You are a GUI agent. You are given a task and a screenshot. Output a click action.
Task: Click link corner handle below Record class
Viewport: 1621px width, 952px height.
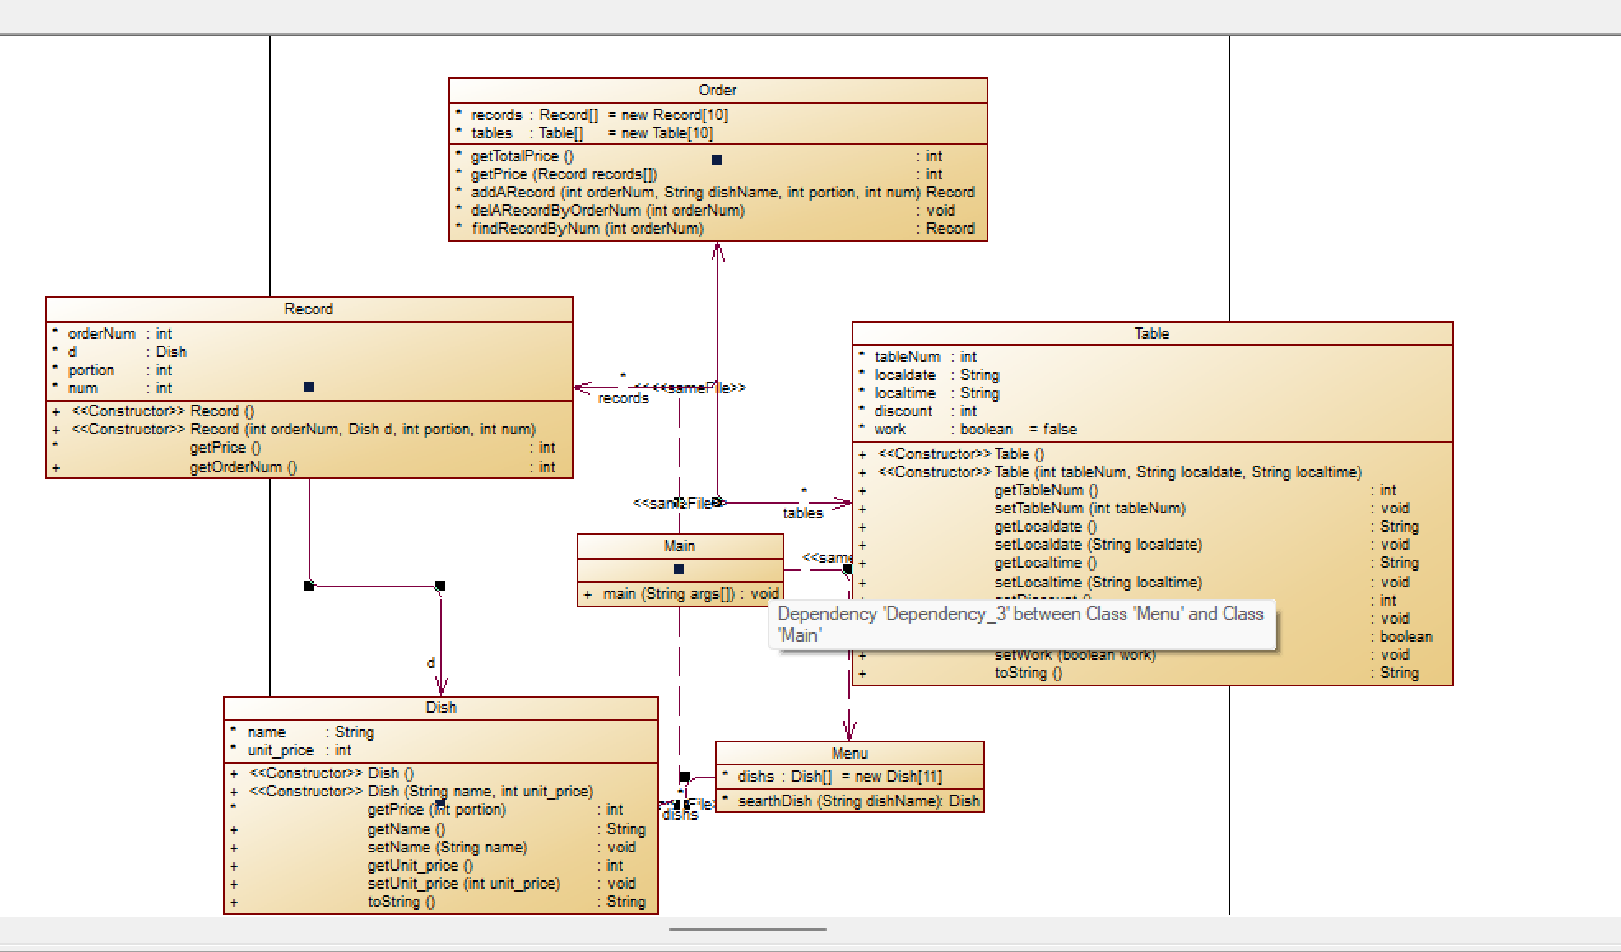coord(309,586)
